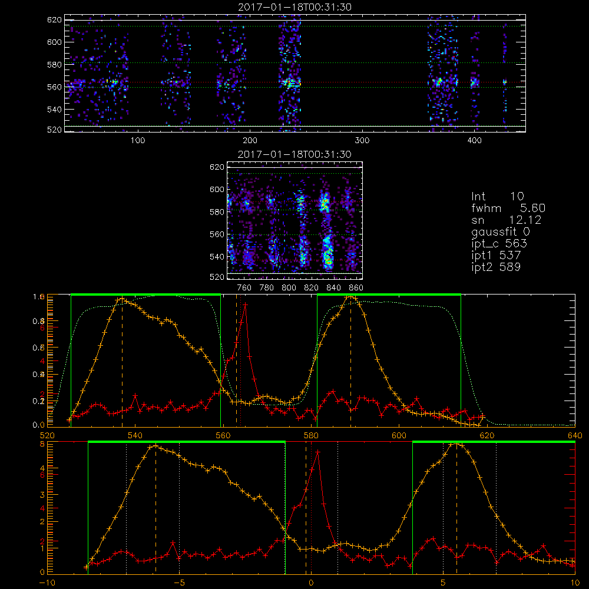Click the 800 tick label of the middle plot
This screenshot has height=589, width=589.
pyautogui.click(x=289, y=288)
